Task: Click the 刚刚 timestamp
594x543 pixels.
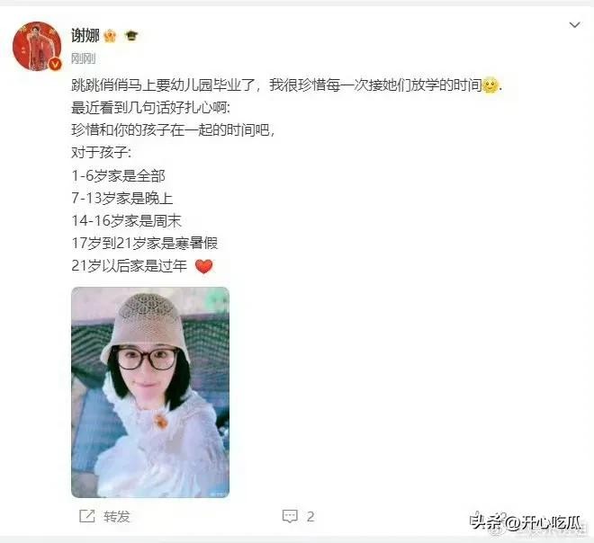Action: coord(84,58)
